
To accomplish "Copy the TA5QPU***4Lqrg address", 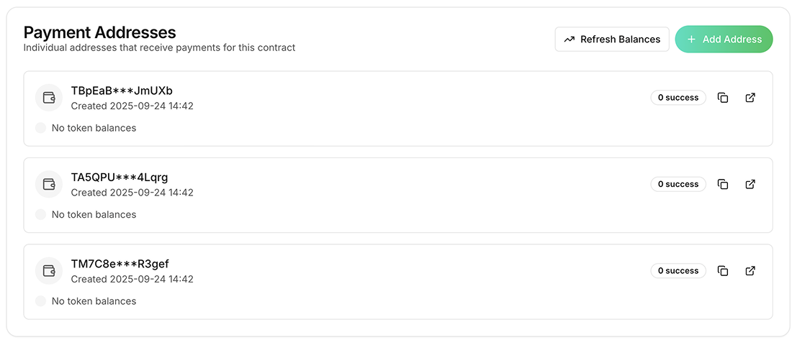I will 723,184.
